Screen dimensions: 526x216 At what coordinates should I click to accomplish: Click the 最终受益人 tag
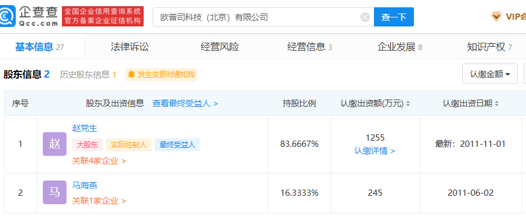coord(177,145)
